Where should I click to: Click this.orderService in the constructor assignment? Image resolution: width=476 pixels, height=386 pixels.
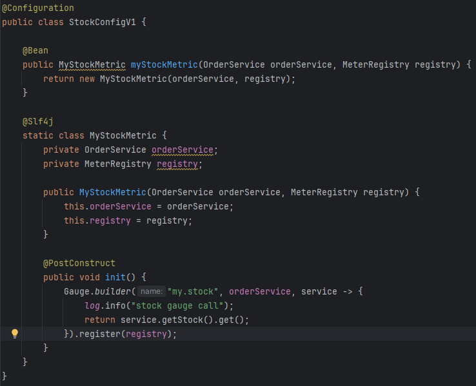(108, 206)
